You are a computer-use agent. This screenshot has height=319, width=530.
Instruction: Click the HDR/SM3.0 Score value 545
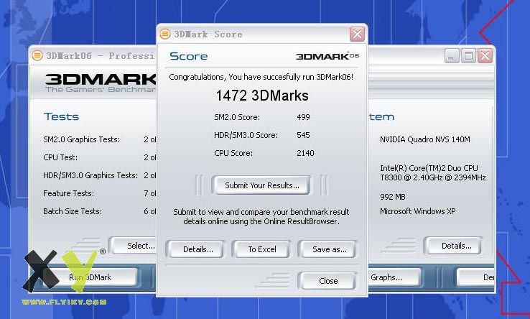303,135
